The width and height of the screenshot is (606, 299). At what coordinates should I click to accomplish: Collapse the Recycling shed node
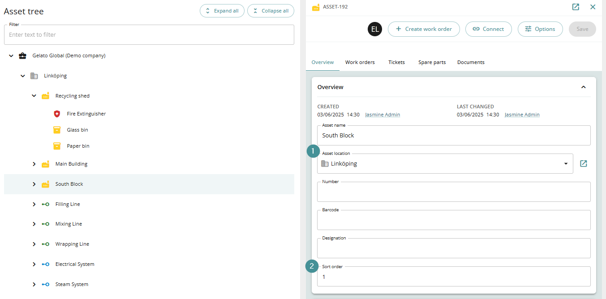point(34,96)
